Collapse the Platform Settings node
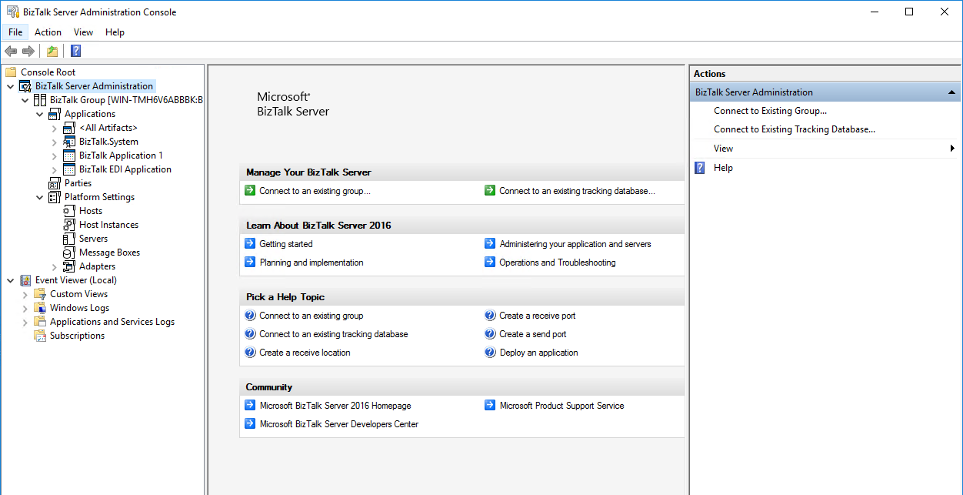 pyautogui.click(x=40, y=197)
